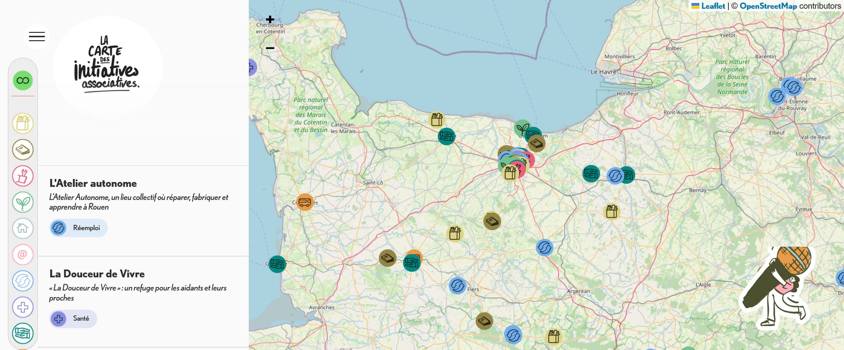Open the hamburger menu
The width and height of the screenshot is (844, 350).
pyautogui.click(x=37, y=37)
